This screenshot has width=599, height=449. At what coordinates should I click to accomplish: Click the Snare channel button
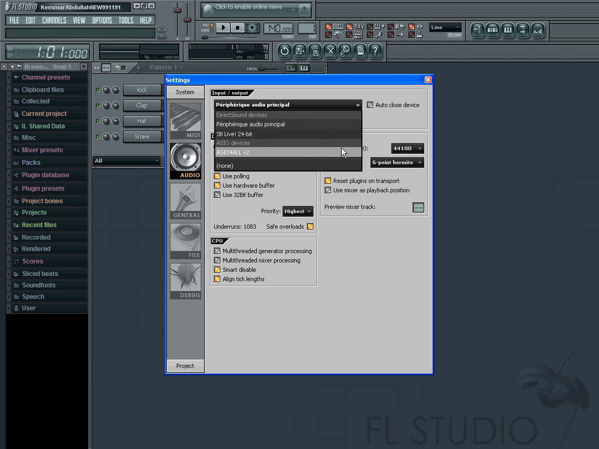click(x=142, y=137)
